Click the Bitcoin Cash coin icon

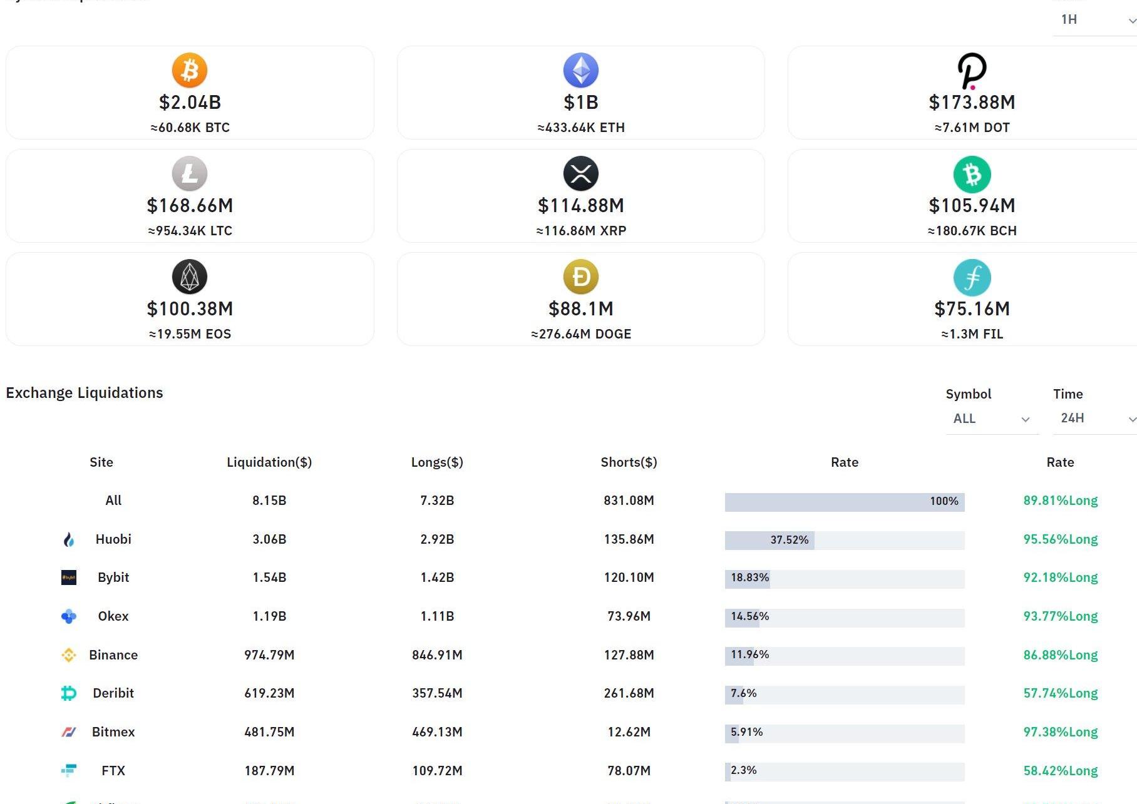[x=972, y=174]
